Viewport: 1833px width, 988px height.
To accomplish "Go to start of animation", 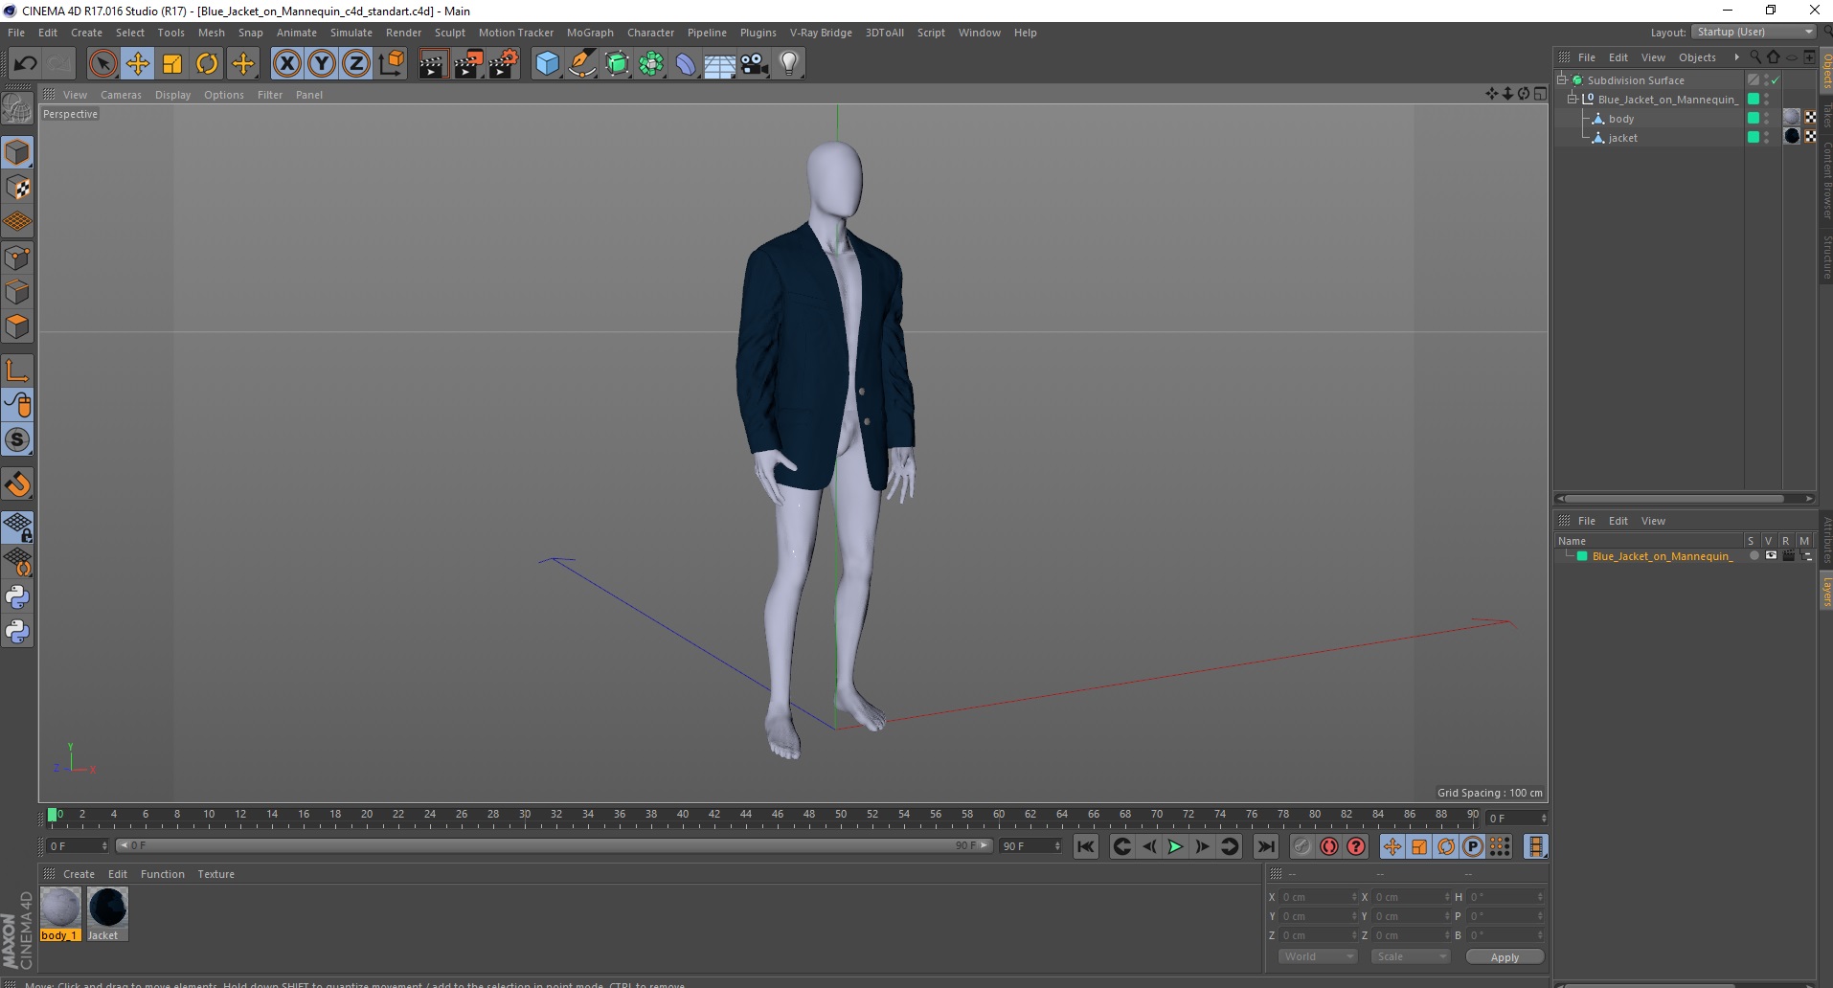I will [x=1085, y=846].
